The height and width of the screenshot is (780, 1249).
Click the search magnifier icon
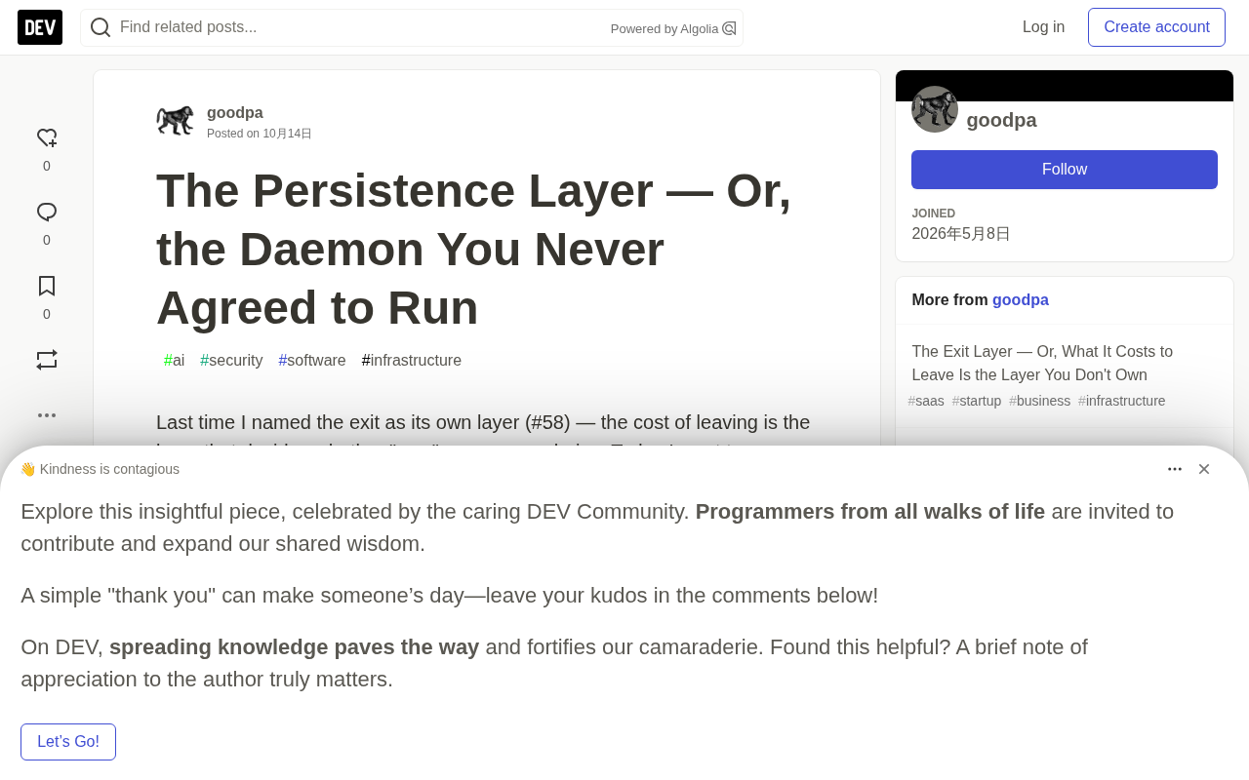101,27
